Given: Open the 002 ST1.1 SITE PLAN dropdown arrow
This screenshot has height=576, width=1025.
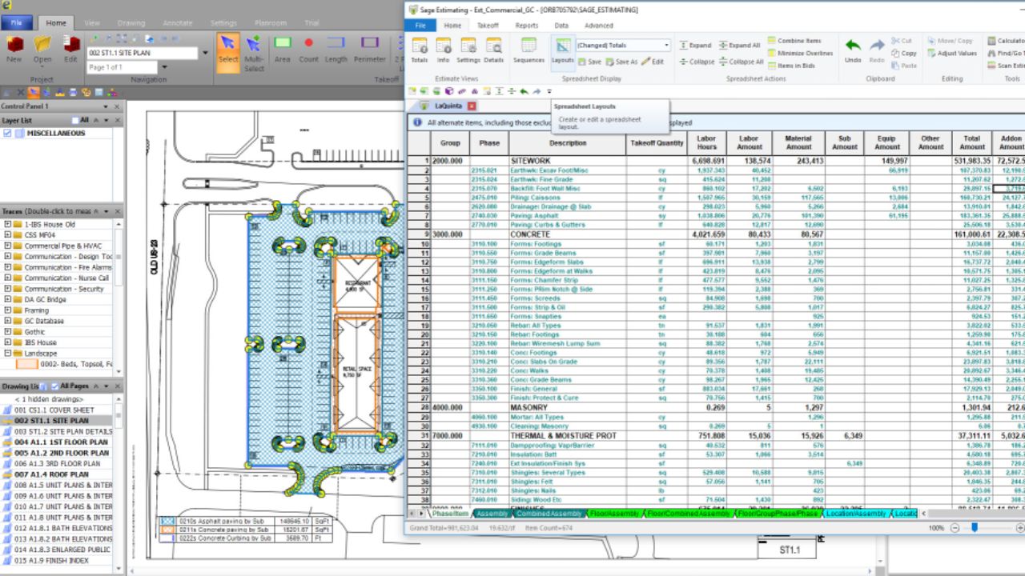Looking at the screenshot, I should click(204, 52).
